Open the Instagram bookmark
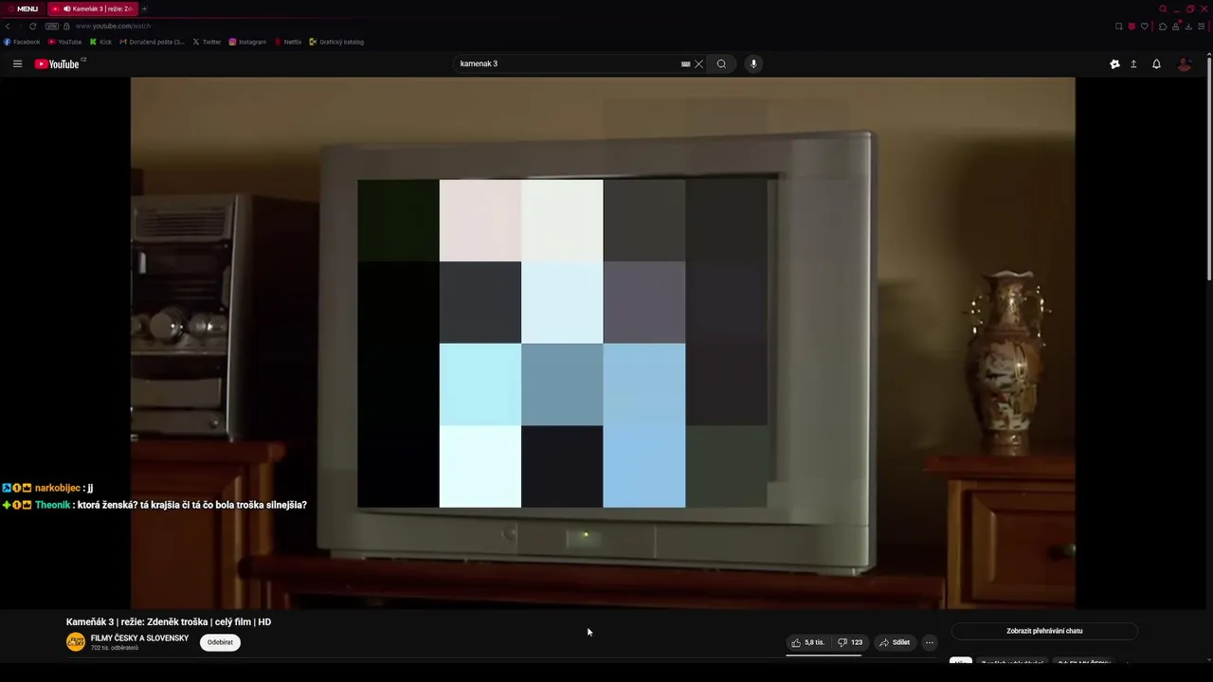 click(247, 42)
